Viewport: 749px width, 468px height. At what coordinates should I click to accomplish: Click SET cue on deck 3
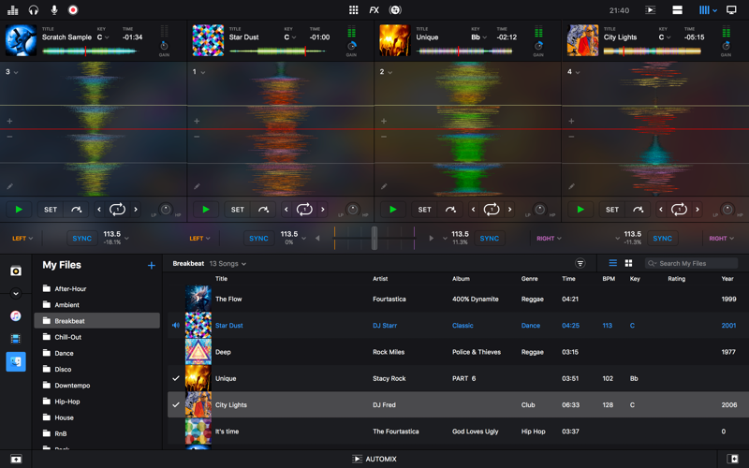tap(51, 209)
